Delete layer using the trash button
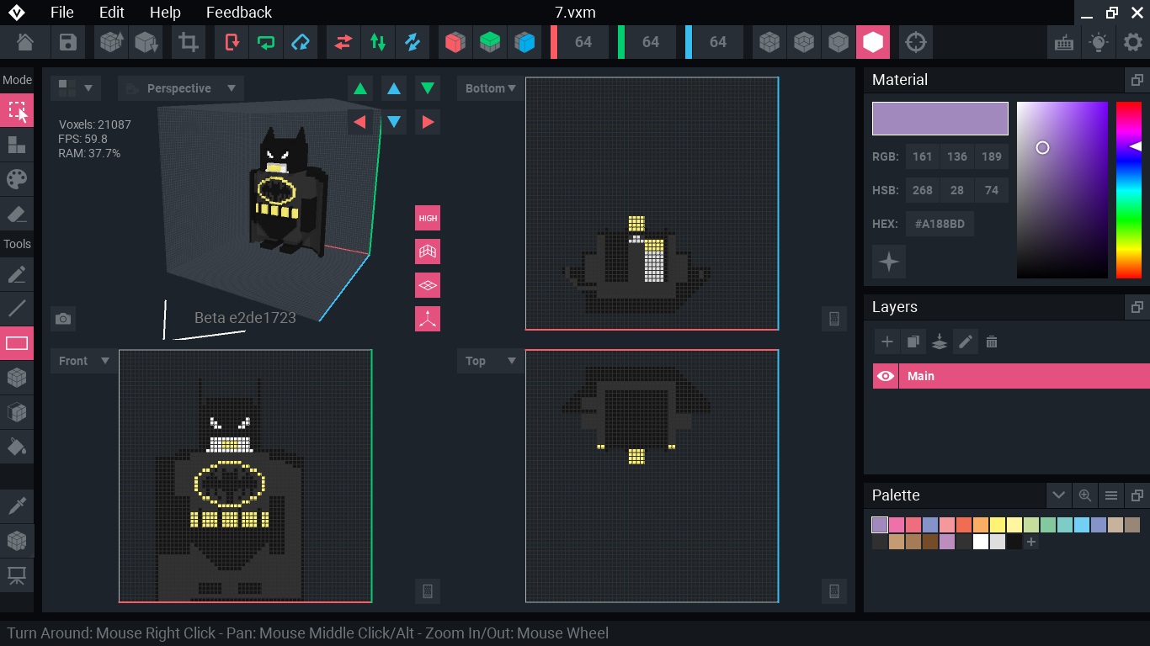 pyautogui.click(x=992, y=342)
